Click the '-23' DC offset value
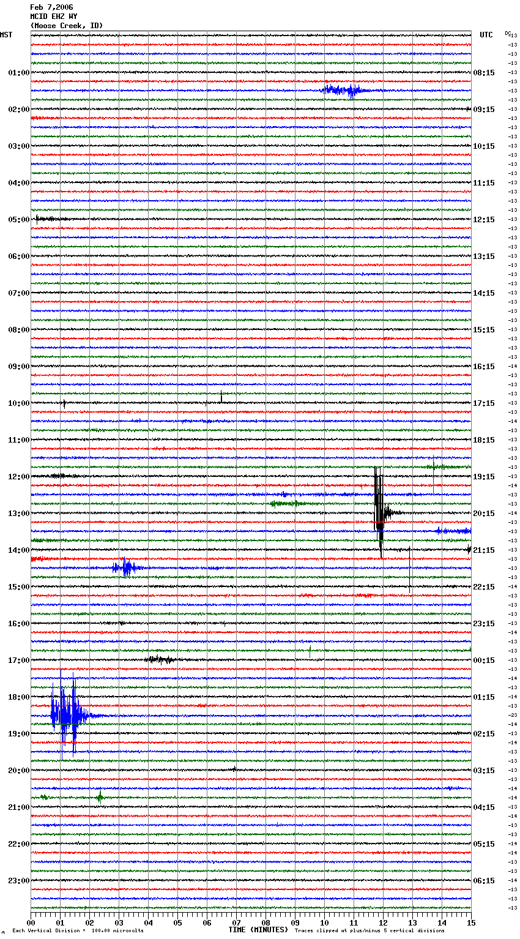Screen dimensions: 520x939 click(x=513, y=715)
